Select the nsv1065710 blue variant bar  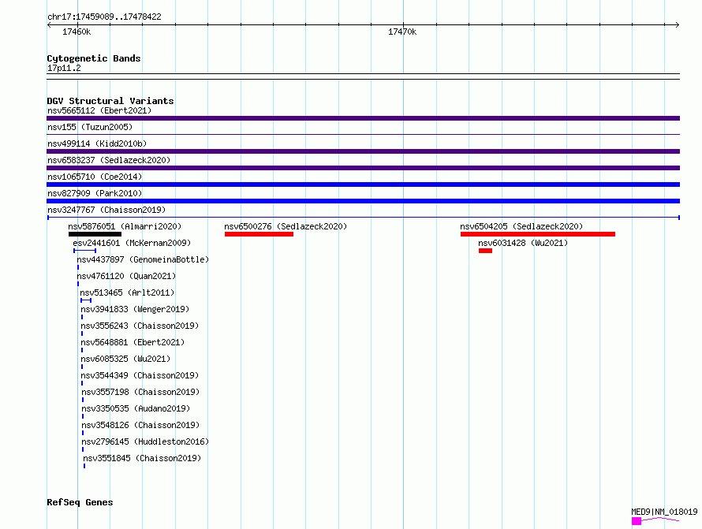[363, 184]
